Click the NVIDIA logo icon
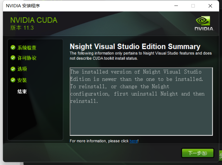222x165 pixels. click(x=204, y=23)
